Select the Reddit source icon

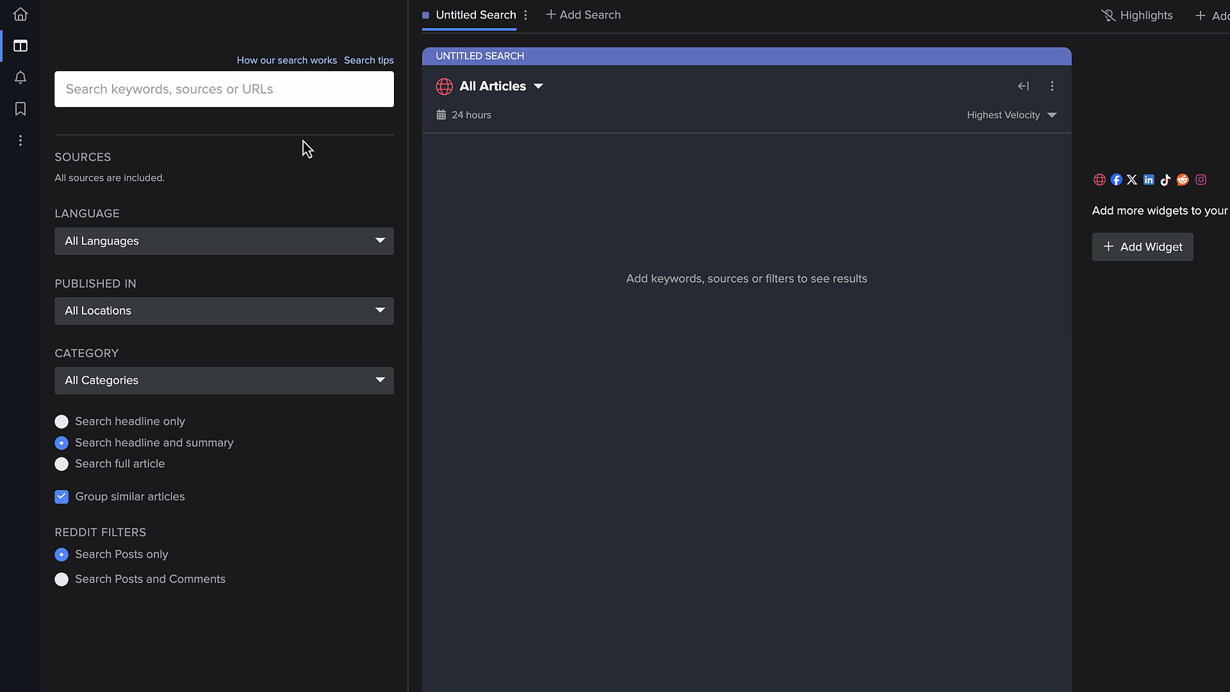[1182, 180]
